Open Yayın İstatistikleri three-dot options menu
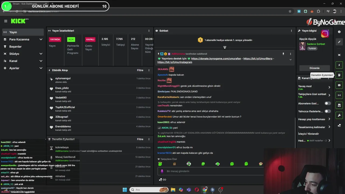The height and width of the screenshot is (194, 345). pos(149,31)
